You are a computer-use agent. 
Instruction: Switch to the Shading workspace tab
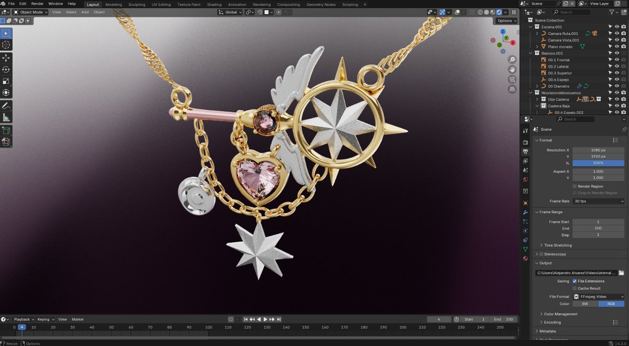214,4
